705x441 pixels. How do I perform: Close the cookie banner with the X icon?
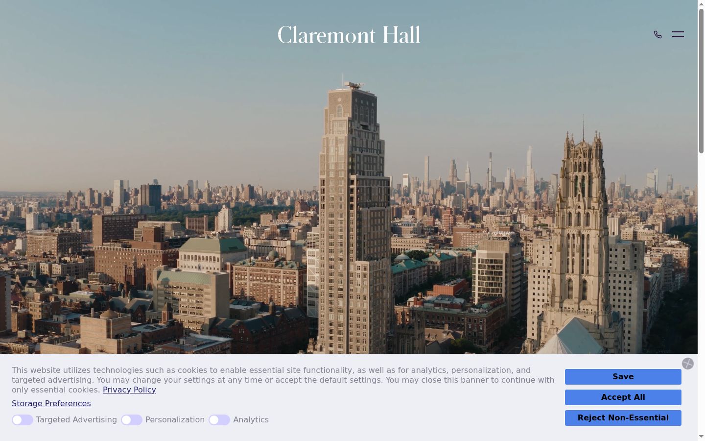688,364
